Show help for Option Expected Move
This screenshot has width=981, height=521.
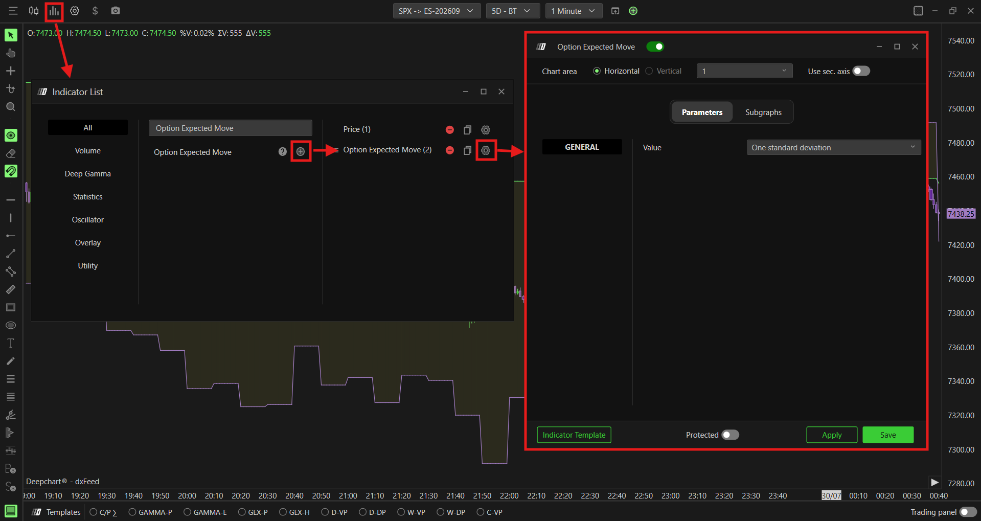point(282,151)
